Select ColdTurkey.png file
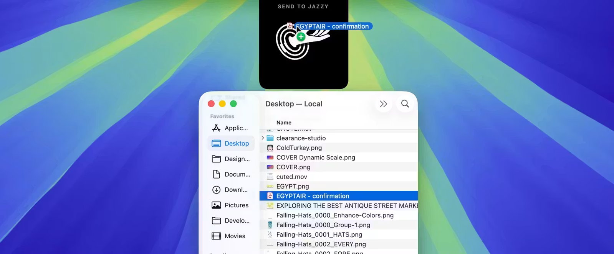This screenshot has height=254, width=614. pyautogui.click(x=339, y=147)
